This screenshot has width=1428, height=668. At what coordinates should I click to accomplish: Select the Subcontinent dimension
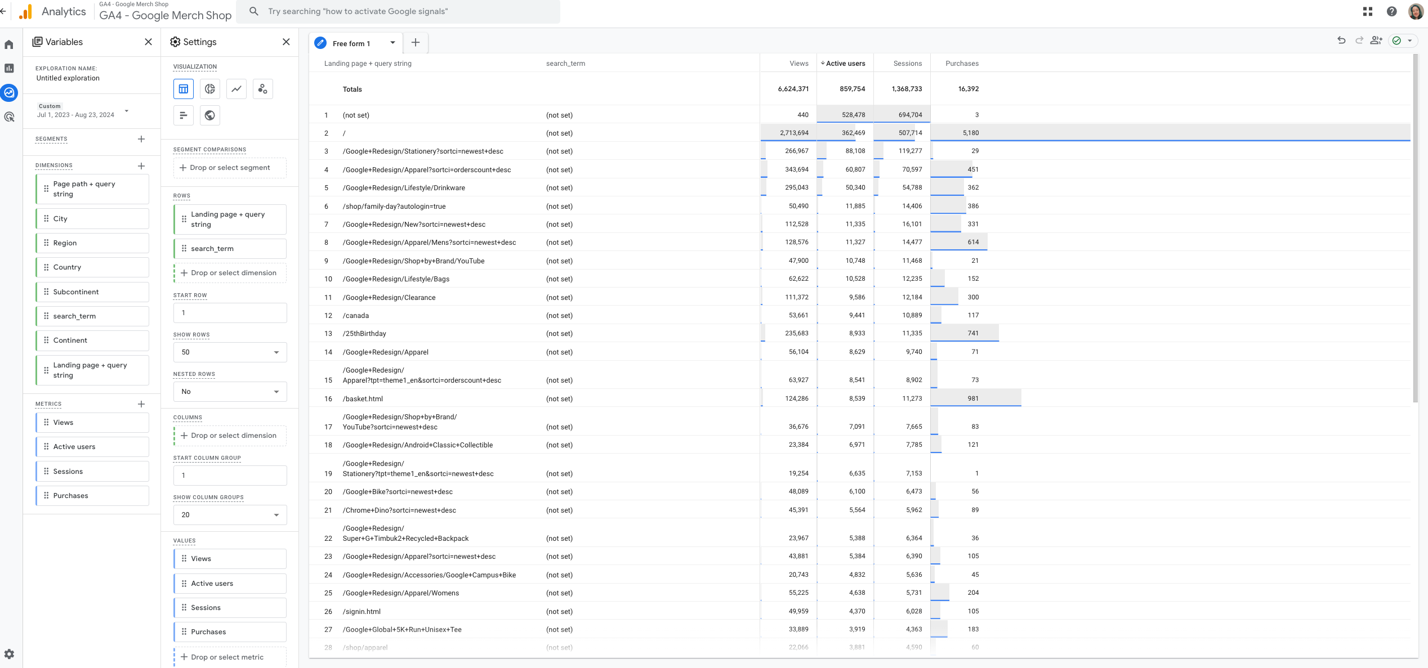pyautogui.click(x=92, y=292)
